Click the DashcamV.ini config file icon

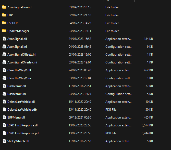coord(4,94)
